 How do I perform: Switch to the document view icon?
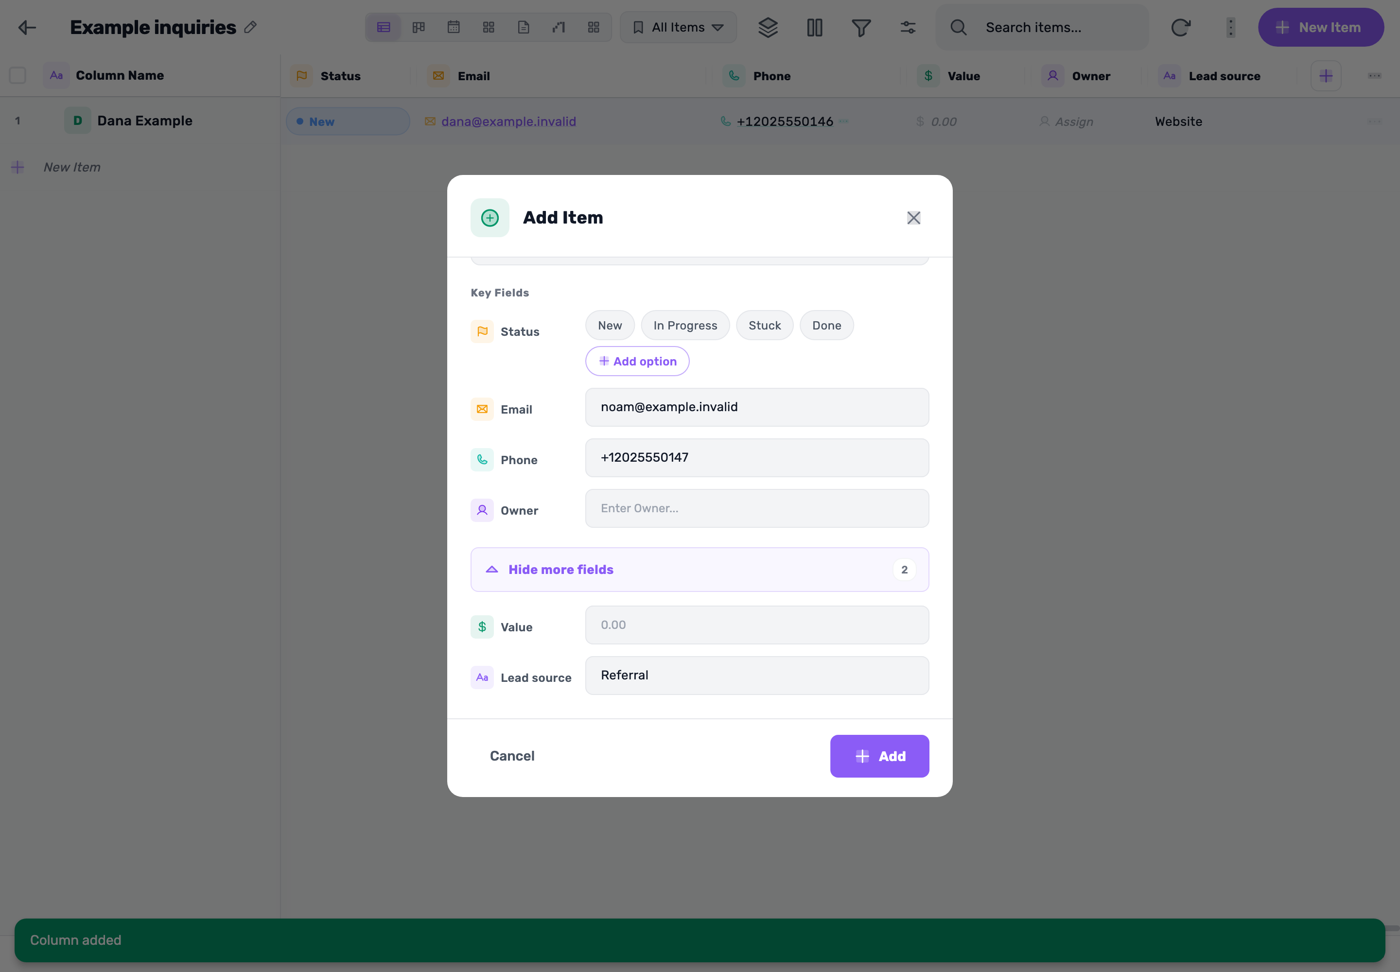click(x=524, y=27)
